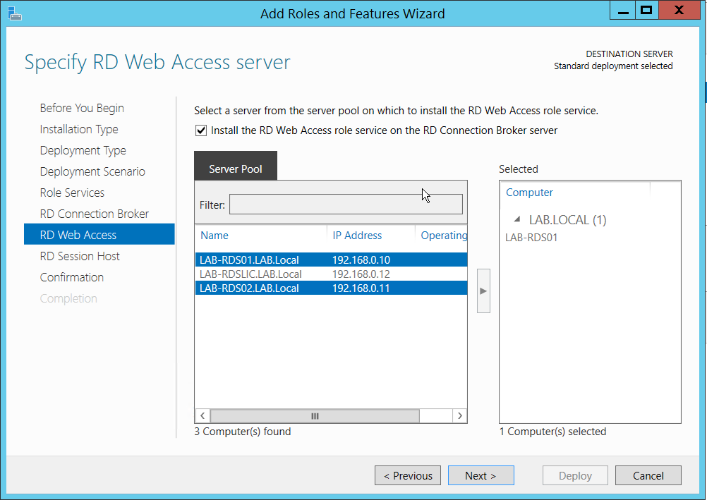Image resolution: width=707 pixels, height=500 pixels.
Task: Click into the Filter text field
Action: [346, 205]
